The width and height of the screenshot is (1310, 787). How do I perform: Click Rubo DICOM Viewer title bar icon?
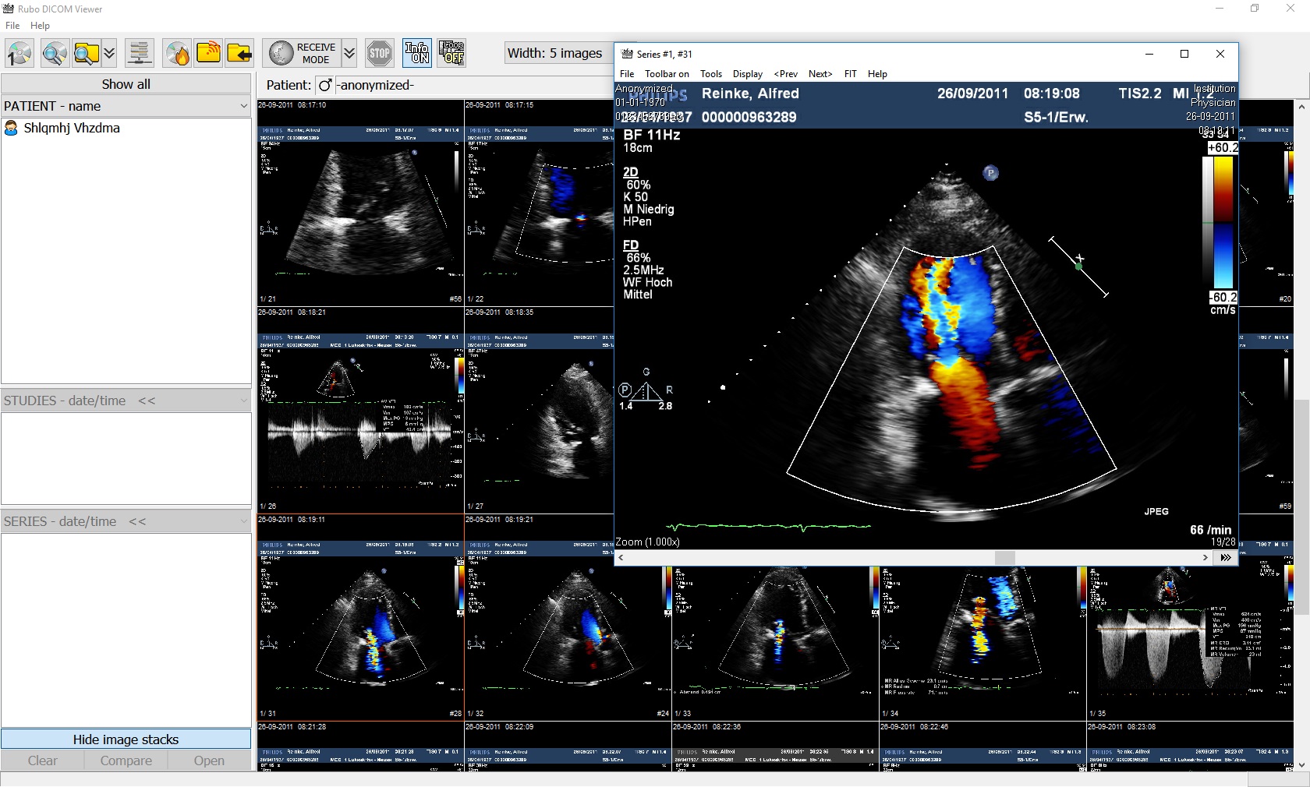point(9,9)
